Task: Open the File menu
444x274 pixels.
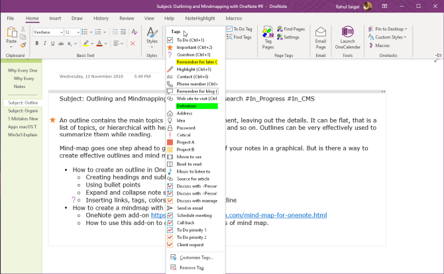Action: pos(11,18)
